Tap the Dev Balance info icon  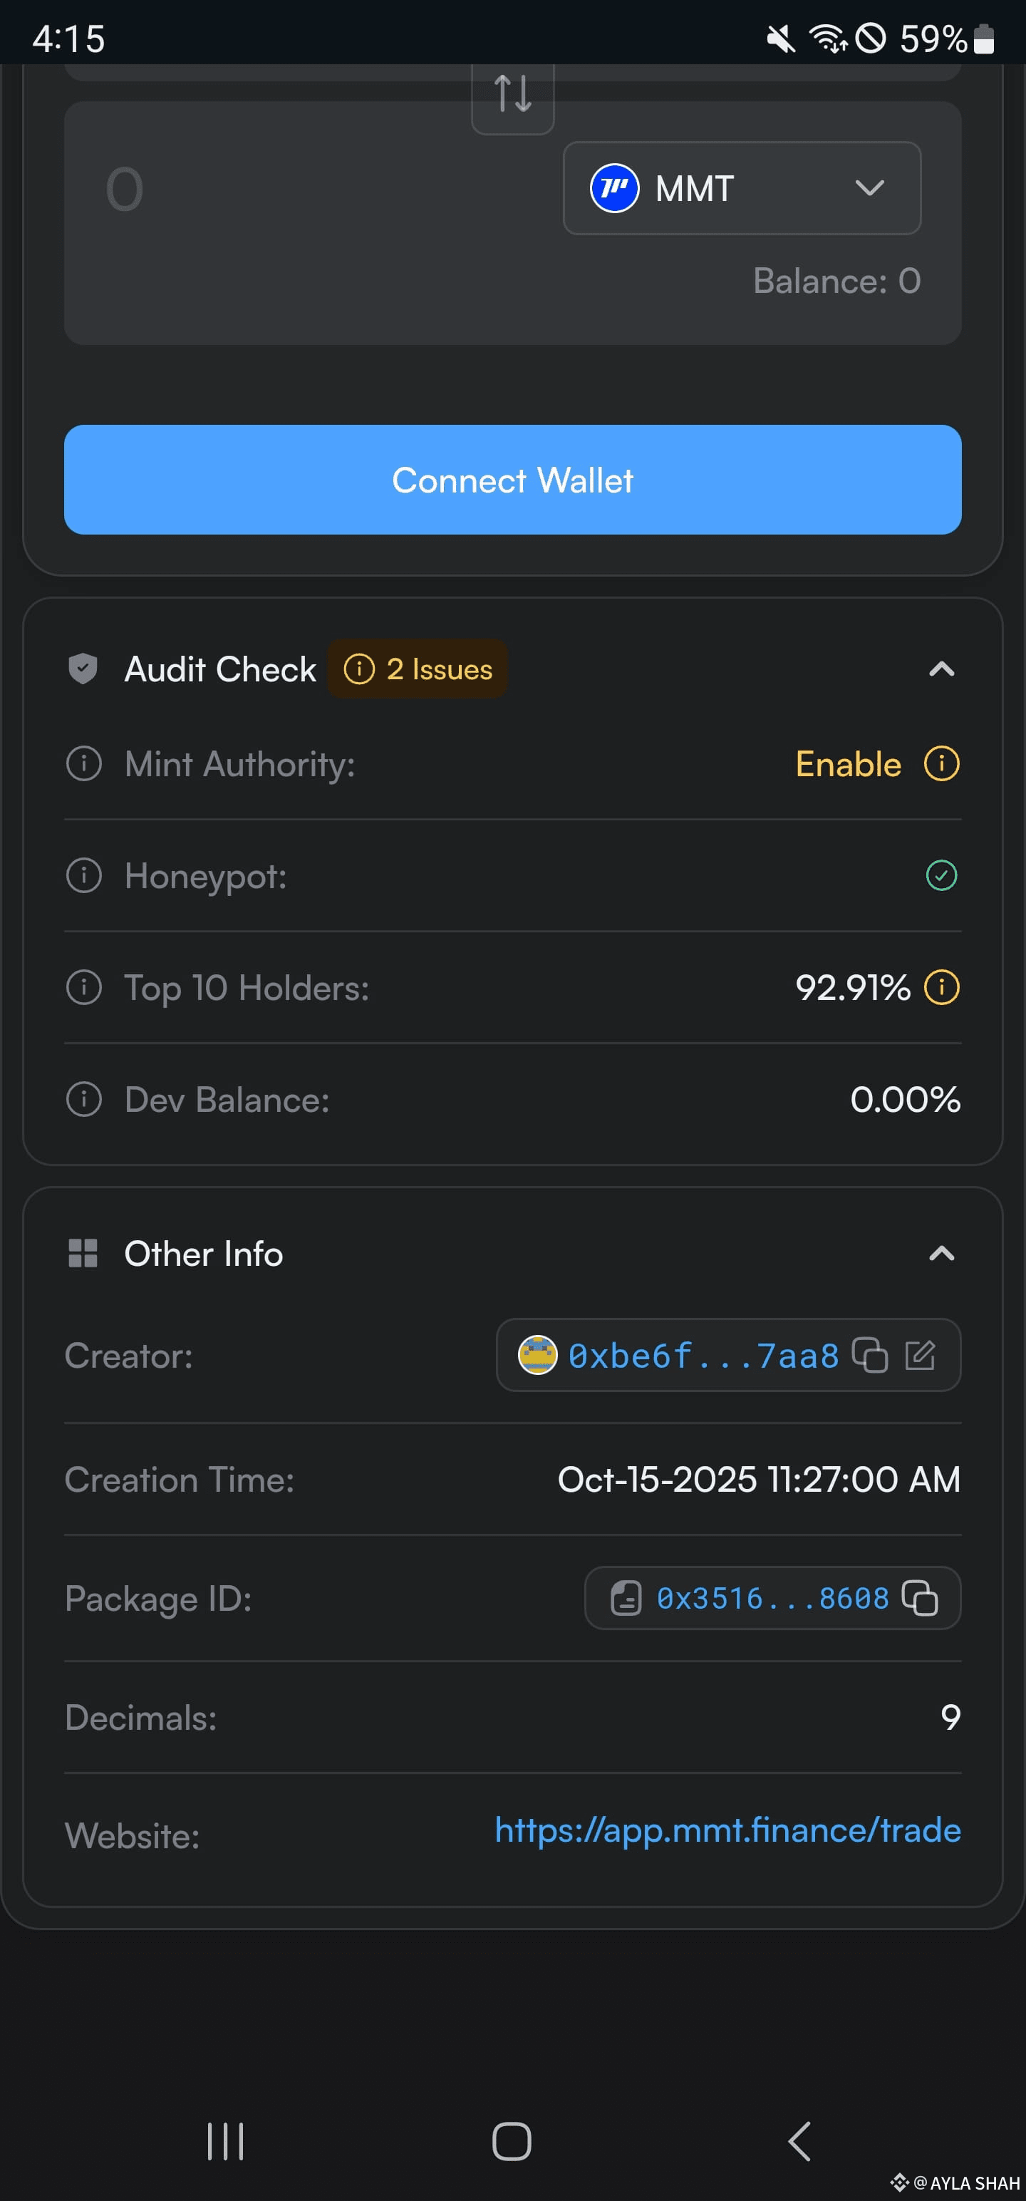(x=84, y=1099)
